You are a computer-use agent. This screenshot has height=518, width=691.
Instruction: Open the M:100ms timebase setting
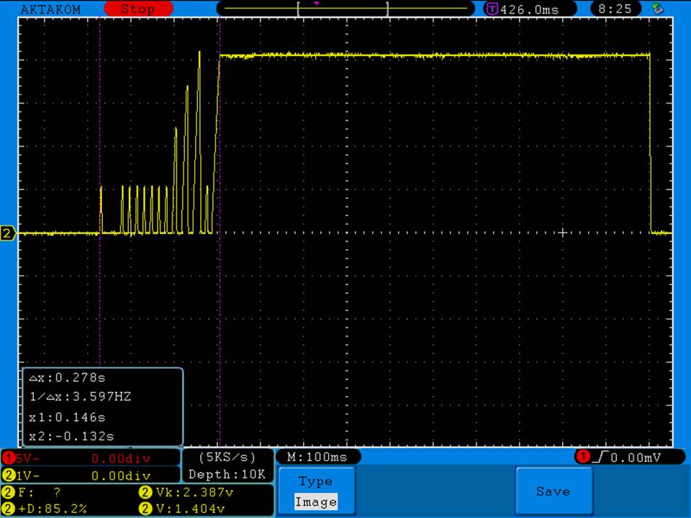[317, 457]
